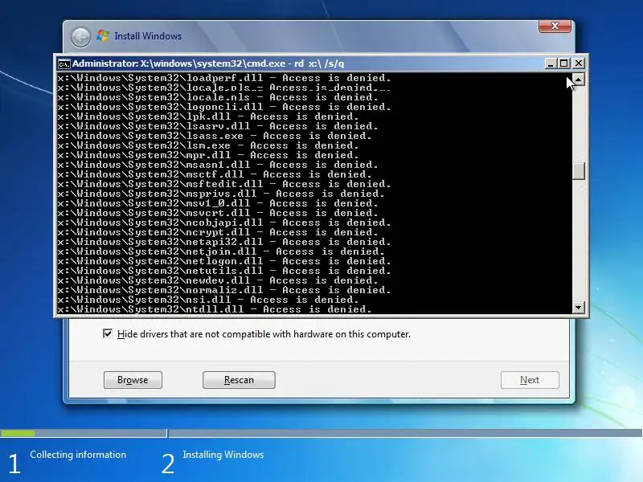643x482 pixels.
Task: Click the msvcrt.dll access denied line
Action: pos(218,213)
